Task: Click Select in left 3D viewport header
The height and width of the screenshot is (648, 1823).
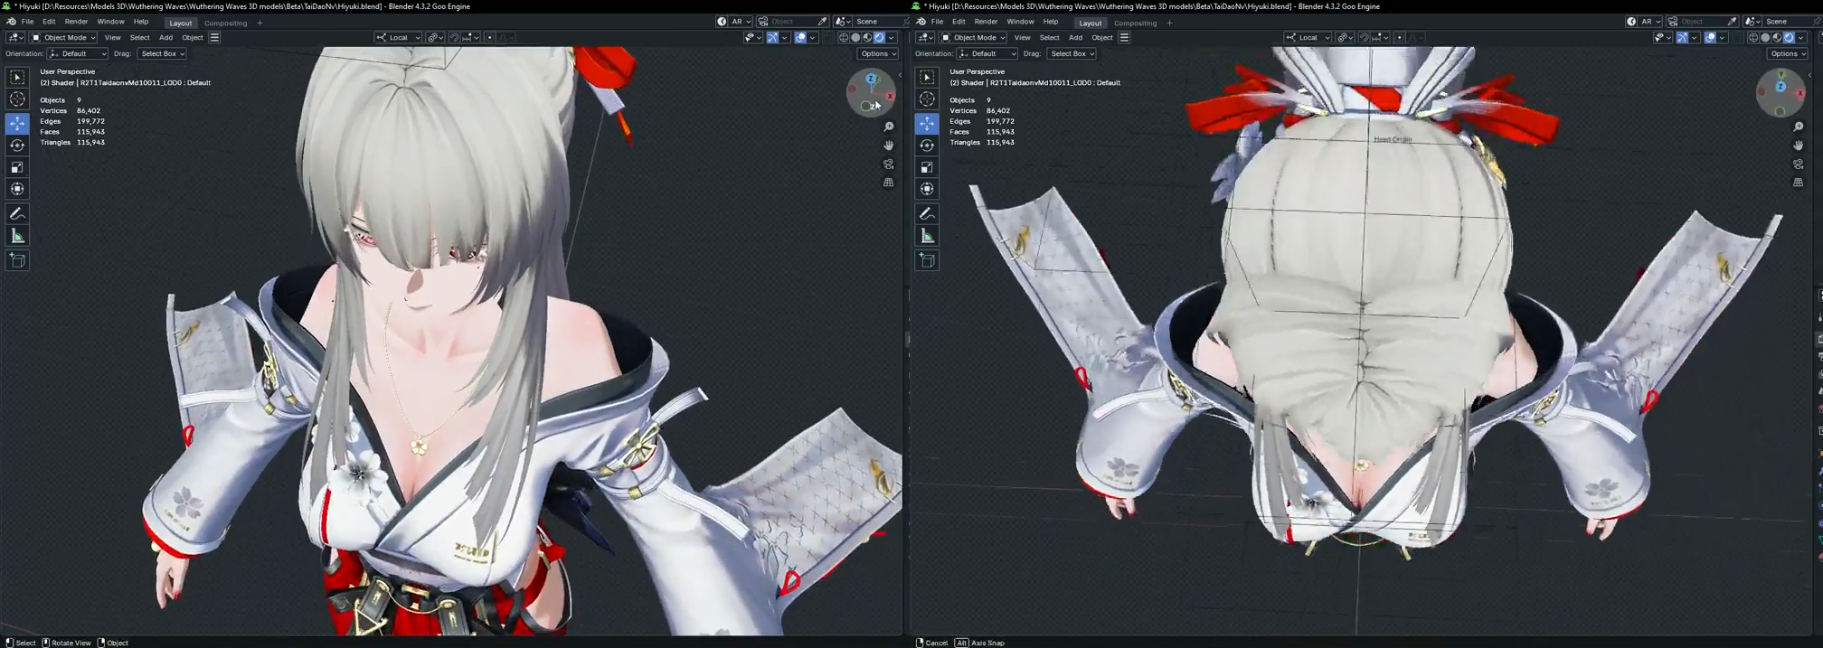Action: [139, 38]
